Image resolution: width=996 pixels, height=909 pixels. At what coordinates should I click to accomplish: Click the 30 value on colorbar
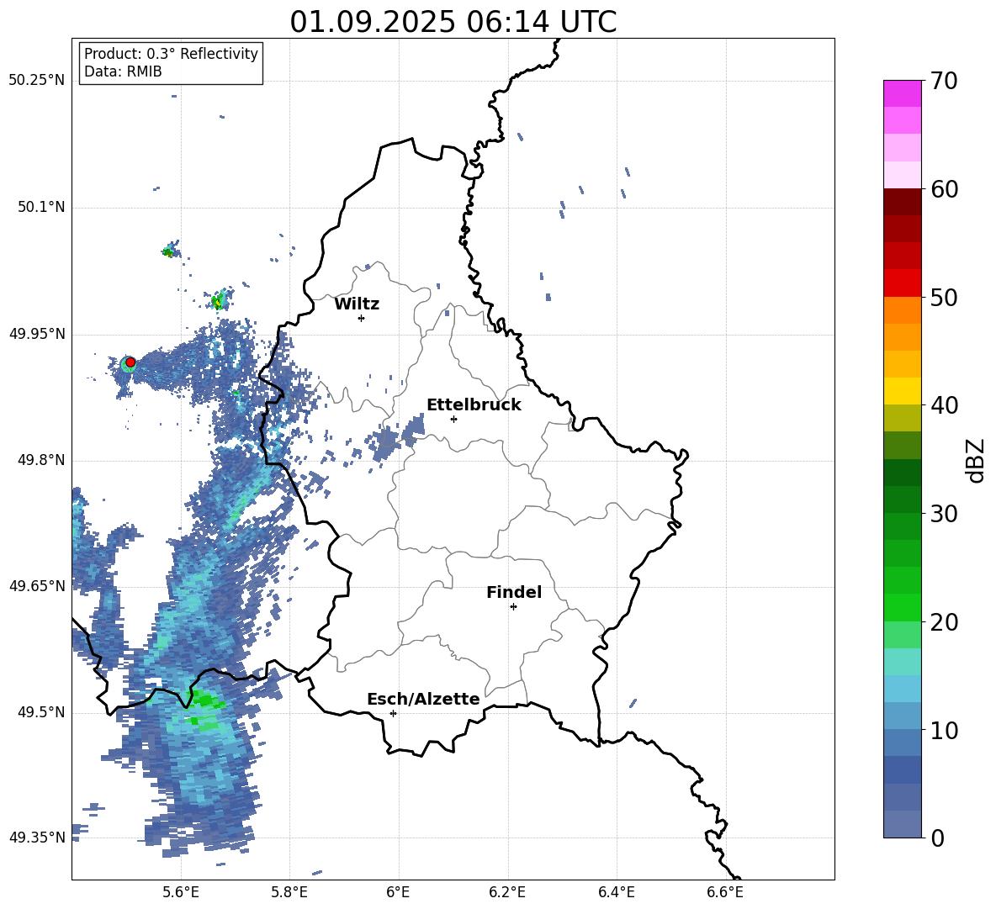(x=944, y=514)
